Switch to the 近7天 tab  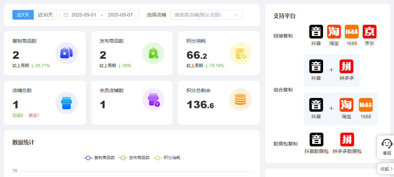click(23, 15)
